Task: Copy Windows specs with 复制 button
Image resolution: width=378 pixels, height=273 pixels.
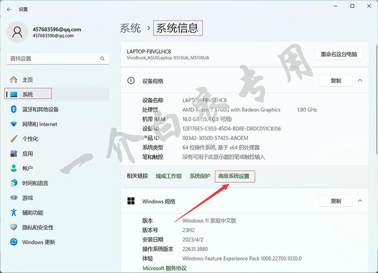Action: (336, 201)
